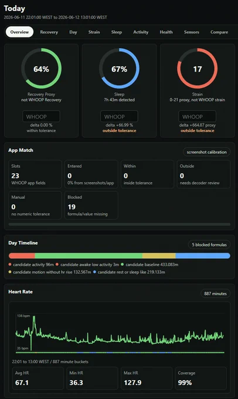Click the candidate awake low activity 3m legend entry
The height and width of the screenshot is (399, 238).
[87, 265]
